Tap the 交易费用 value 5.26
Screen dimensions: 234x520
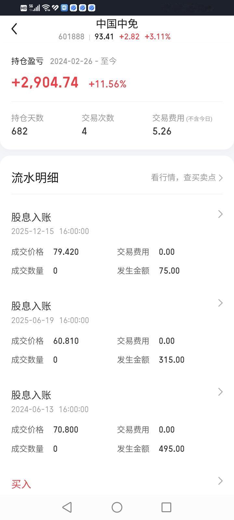click(x=162, y=131)
